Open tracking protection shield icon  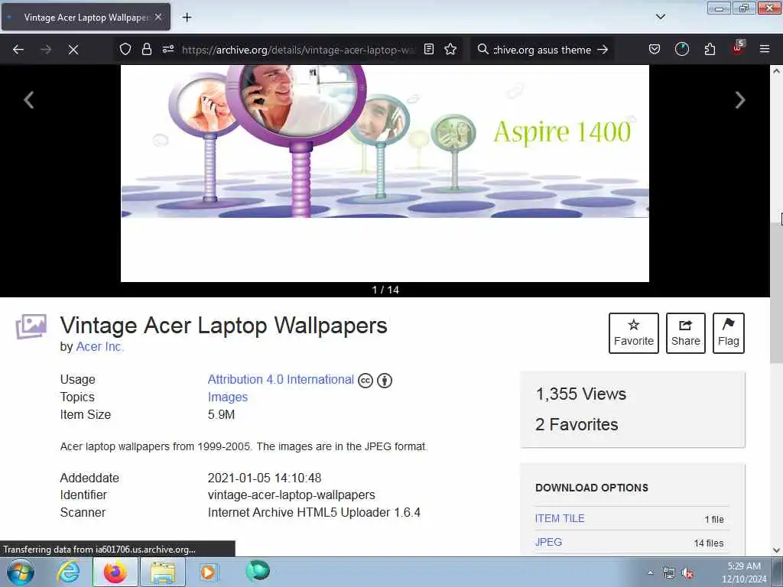pyautogui.click(x=125, y=49)
